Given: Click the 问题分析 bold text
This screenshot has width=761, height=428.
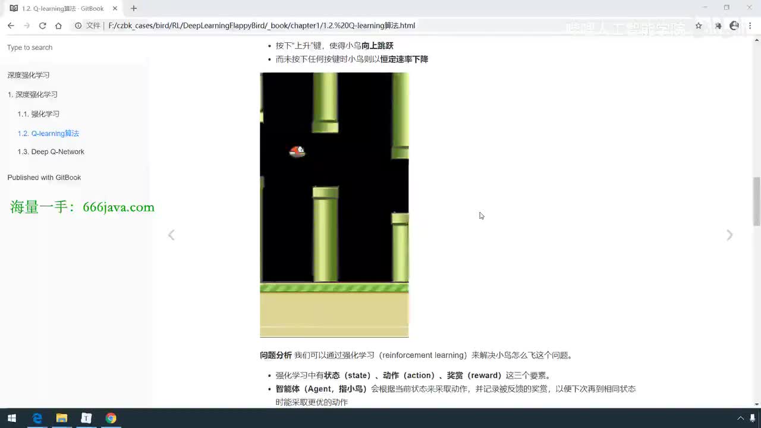Looking at the screenshot, I should coord(276,355).
